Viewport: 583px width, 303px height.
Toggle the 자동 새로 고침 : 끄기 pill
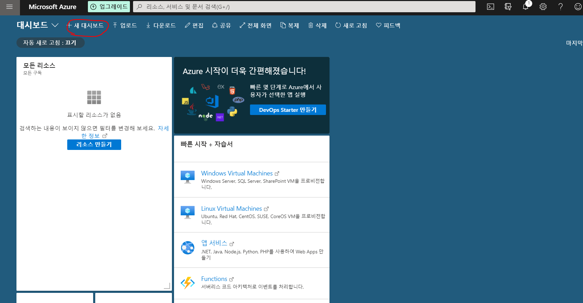(50, 43)
